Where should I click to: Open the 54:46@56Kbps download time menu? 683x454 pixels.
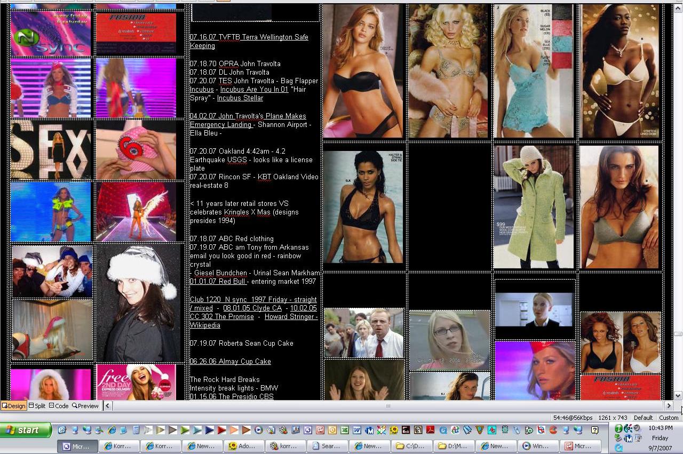point(573,418)
